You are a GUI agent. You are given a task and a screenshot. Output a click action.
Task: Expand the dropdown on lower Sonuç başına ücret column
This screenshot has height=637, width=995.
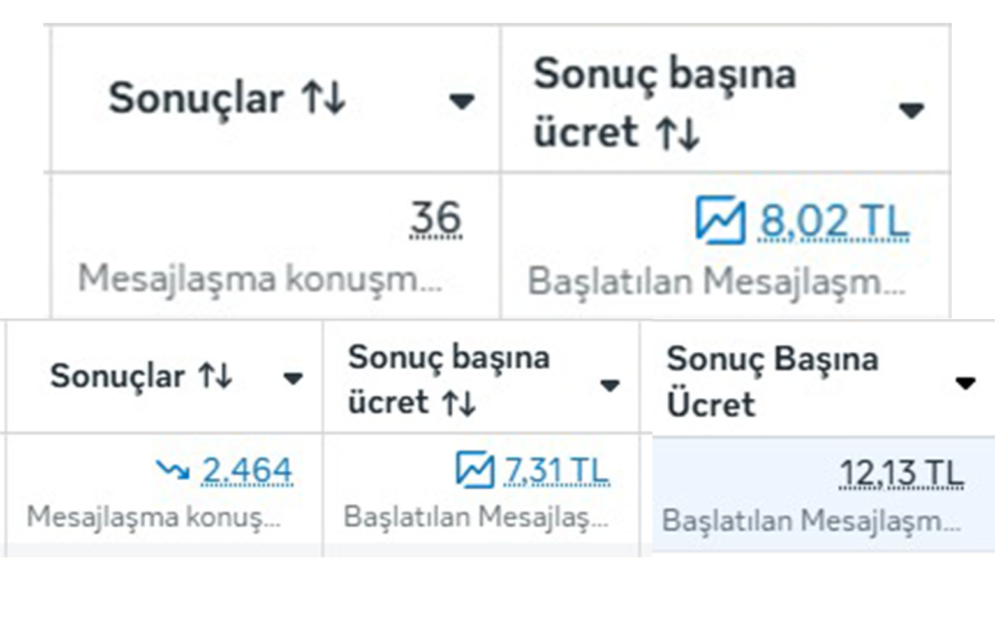609,385
